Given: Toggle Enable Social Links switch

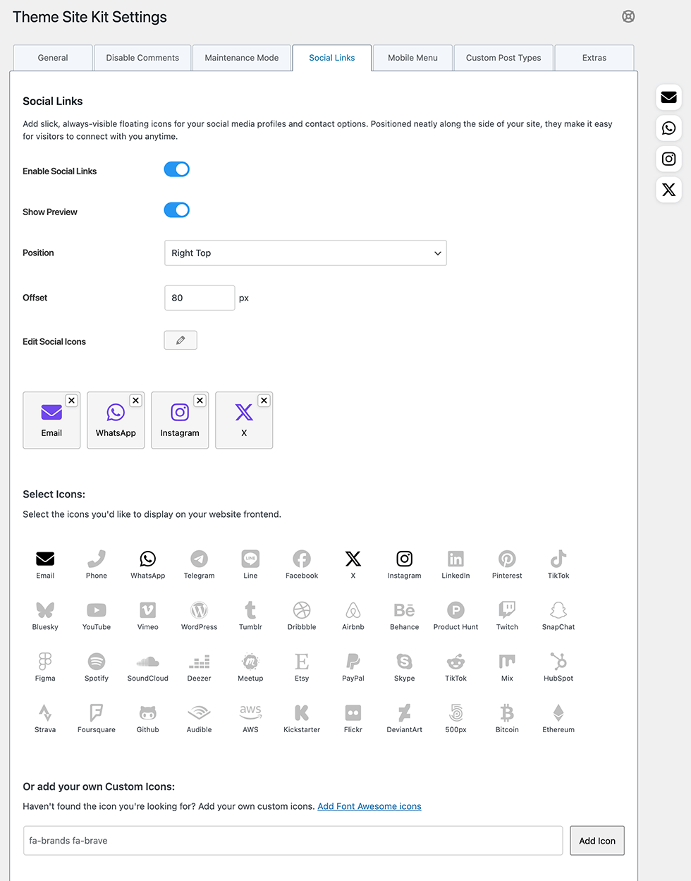Looking at the screenshot, I should (177, 169).
